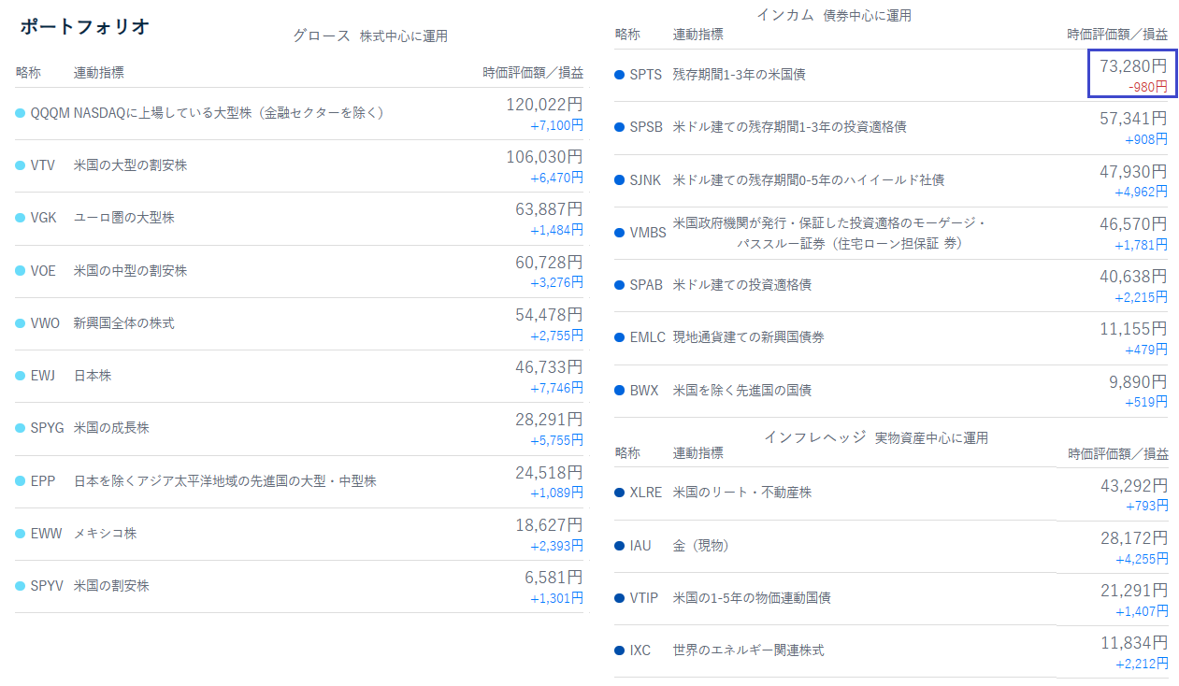
Task: Click the 43,292円 valuation for XLRE
Action: [1133, 486]
